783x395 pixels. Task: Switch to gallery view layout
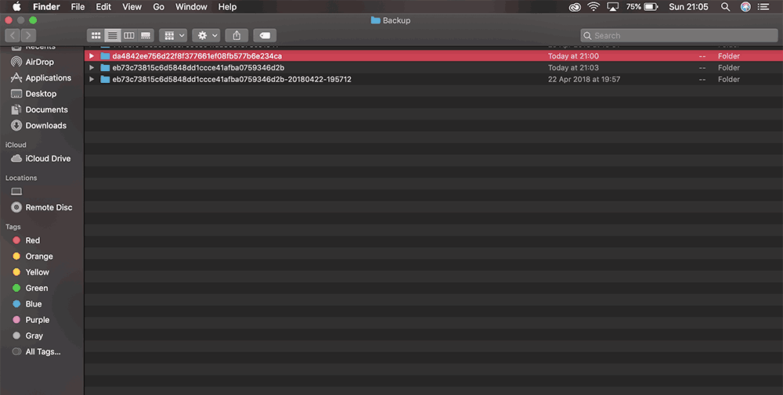(x=146, y=35)
